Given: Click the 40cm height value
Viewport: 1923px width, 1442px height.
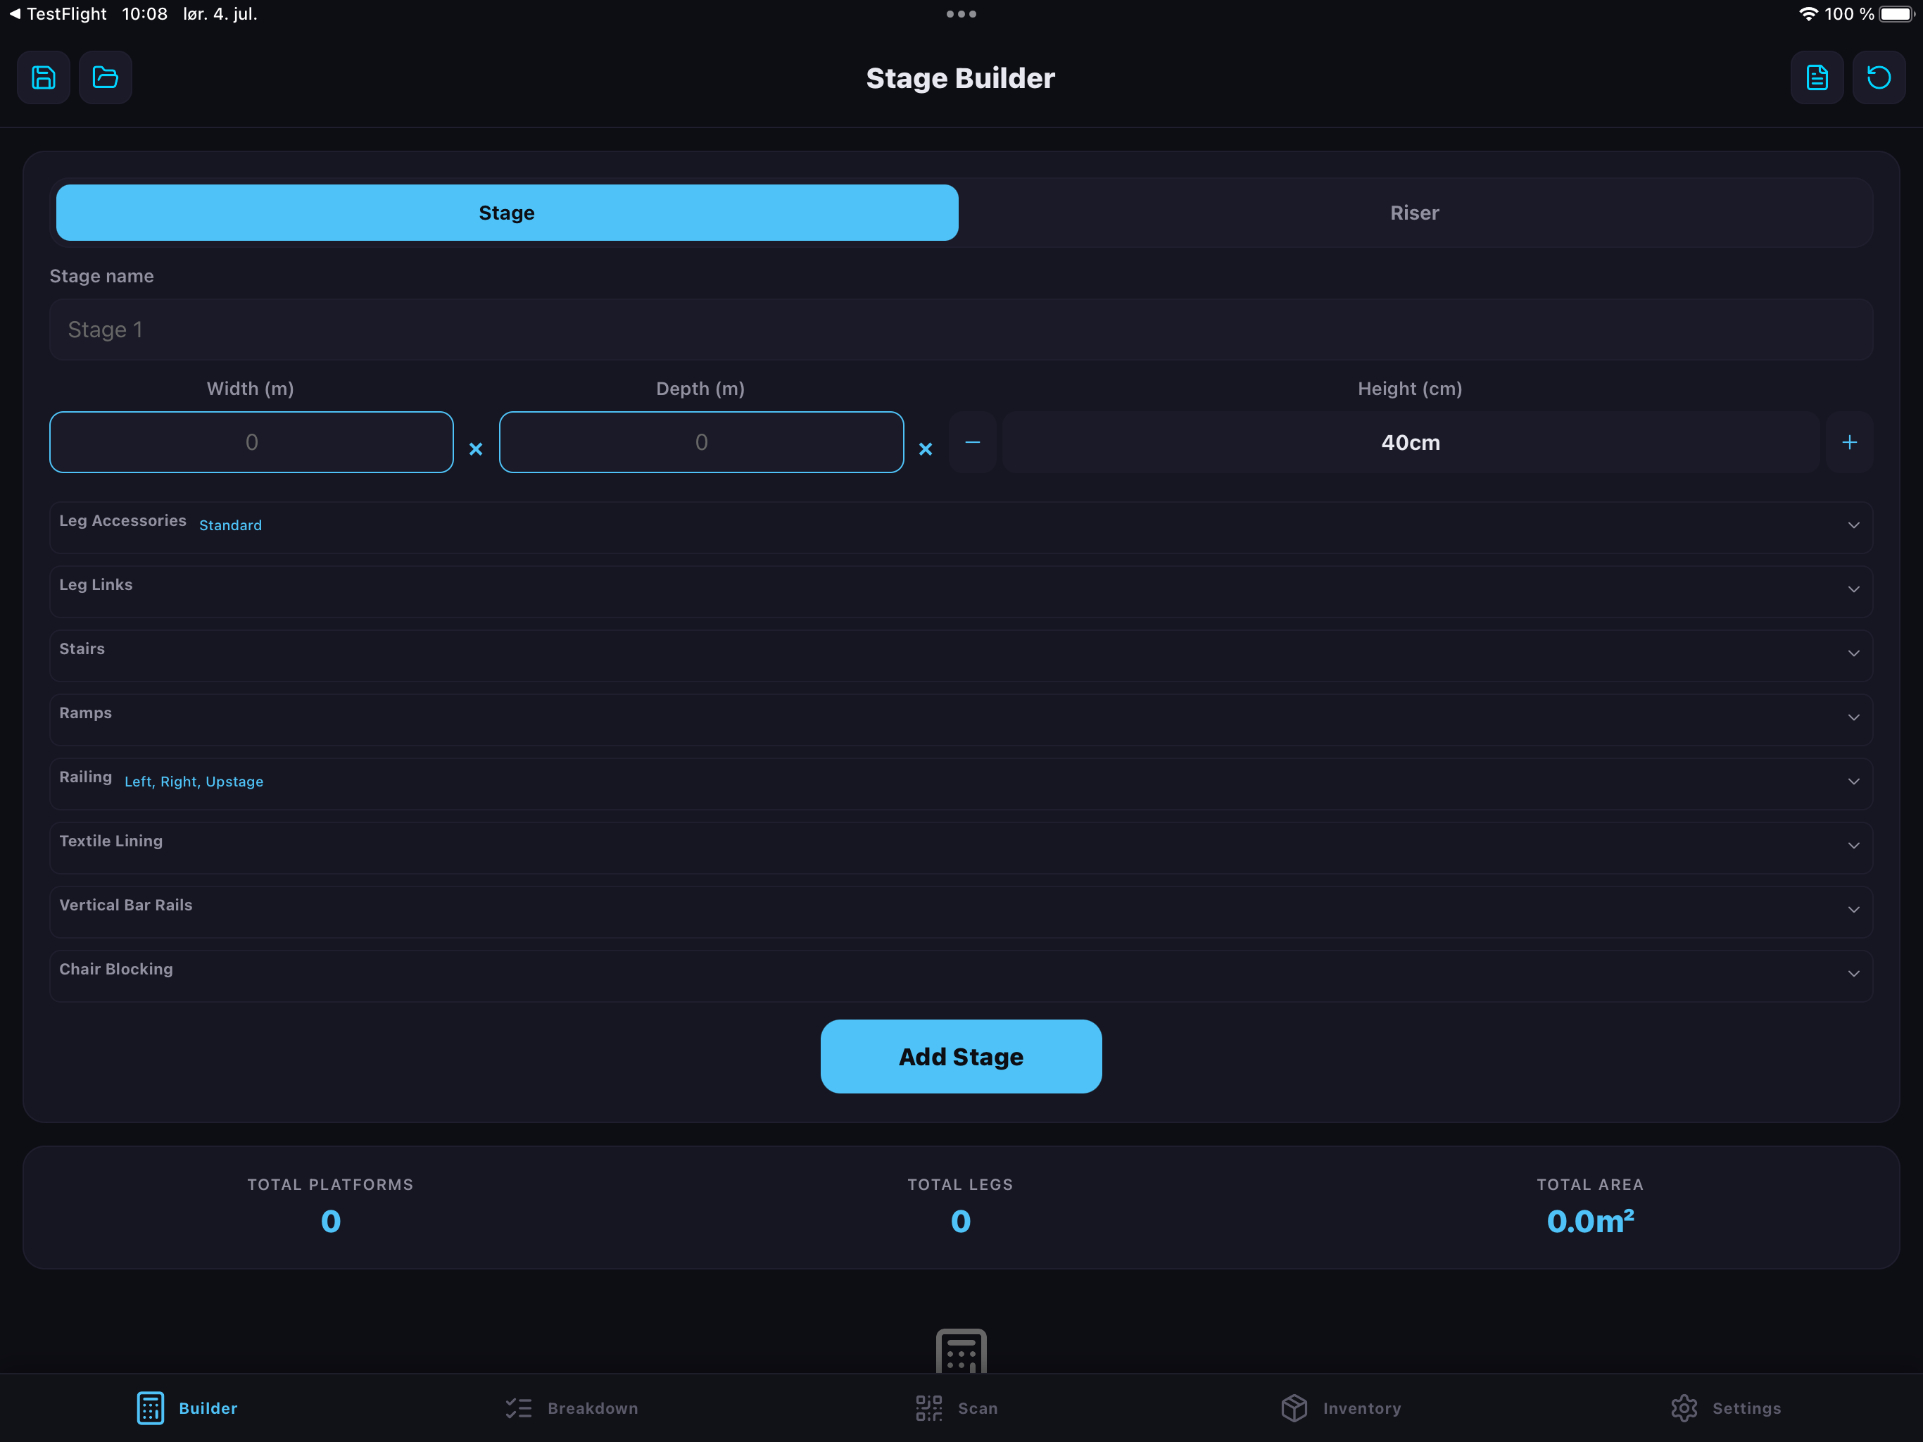Looking at the screenshot, I should 1410,441.
